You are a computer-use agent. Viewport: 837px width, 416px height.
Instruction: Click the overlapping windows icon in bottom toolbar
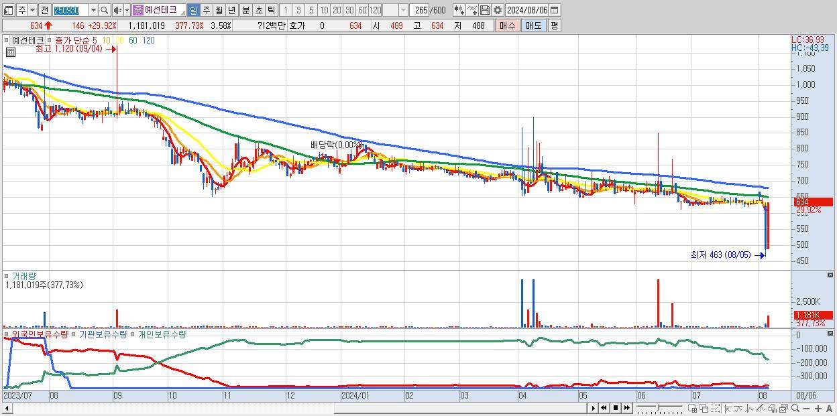[704, 409]
